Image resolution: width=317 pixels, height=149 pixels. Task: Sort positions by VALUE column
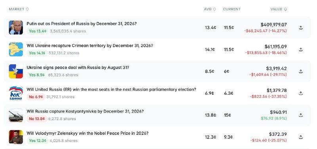point(279,9)
